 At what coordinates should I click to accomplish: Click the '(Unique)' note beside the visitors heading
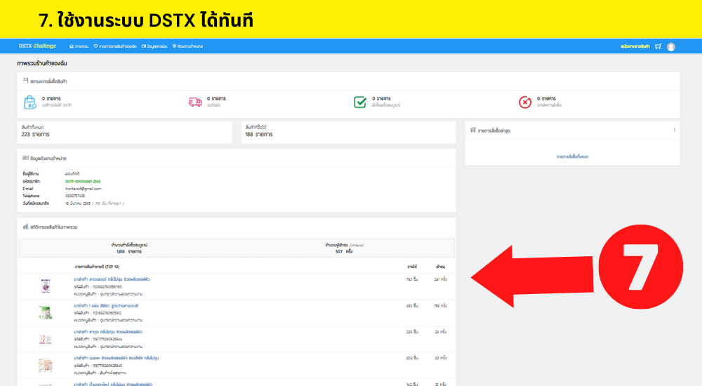357,245
